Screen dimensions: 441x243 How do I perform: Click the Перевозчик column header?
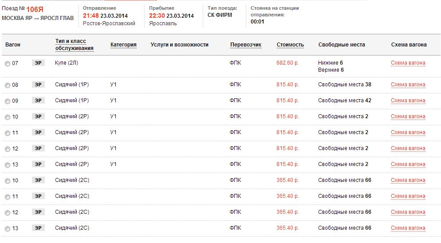coord(246,45)
